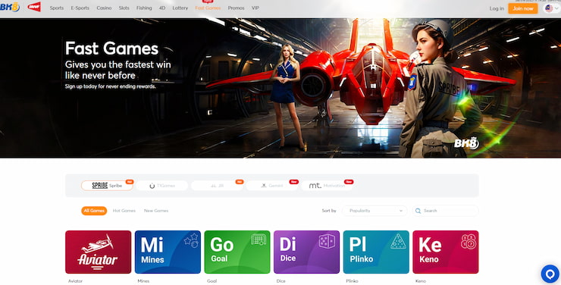Open the live chat support bubble

(550, 274)
